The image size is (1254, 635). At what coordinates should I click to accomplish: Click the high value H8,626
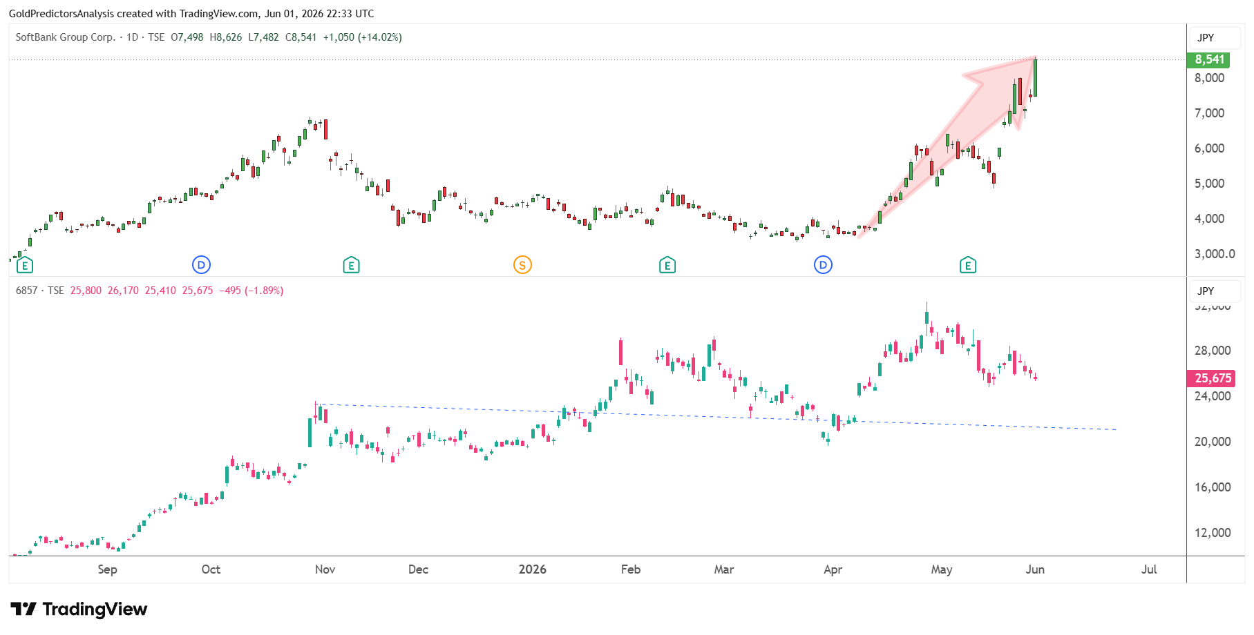226,37
